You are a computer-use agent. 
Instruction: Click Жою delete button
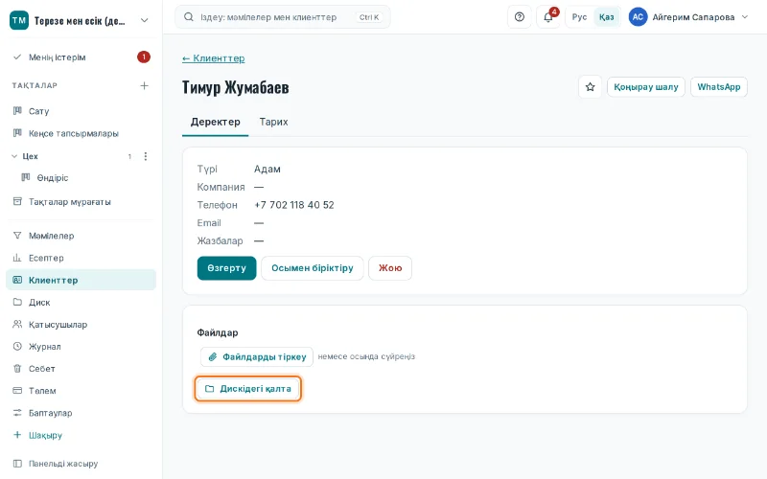point(390,268)
